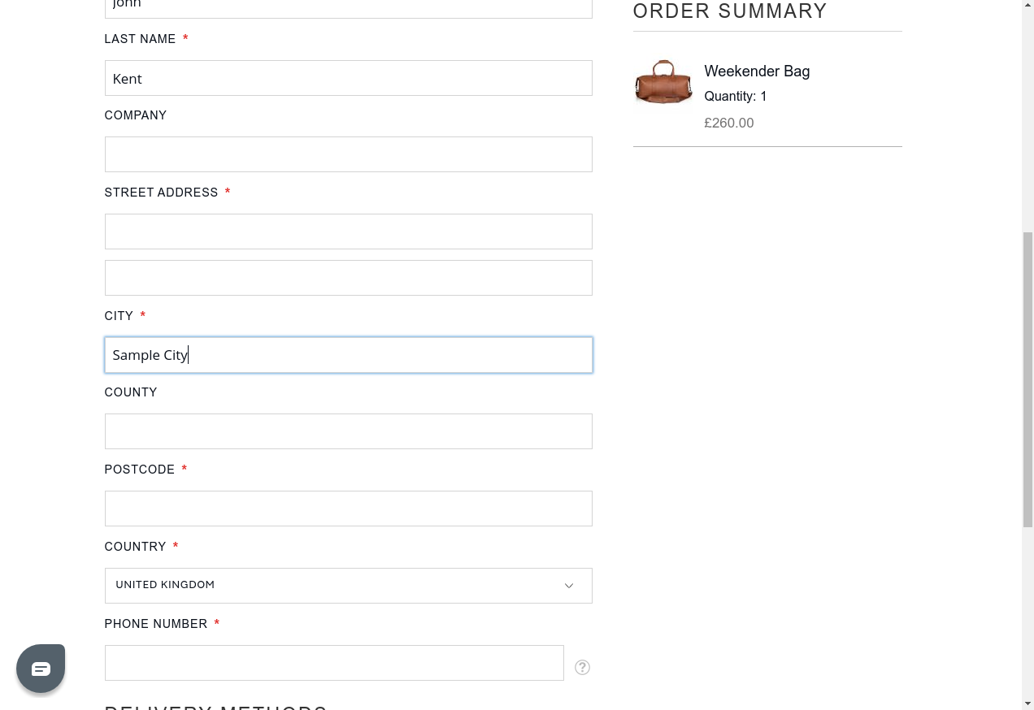Screen dimensions: 1034x710
Task: Click the Order Summary heading
Action: [729, 11]
